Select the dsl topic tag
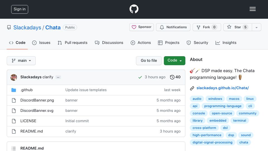The width and height of the screenshot is (268, 151). point(225,128)
